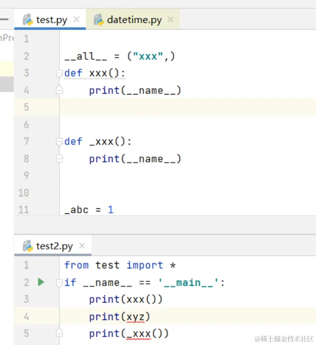This screenshot has width=316, height=345.
Task: Switch to the datetime.py editor tab
Action: pyautogui.click(x=133, y=19)
